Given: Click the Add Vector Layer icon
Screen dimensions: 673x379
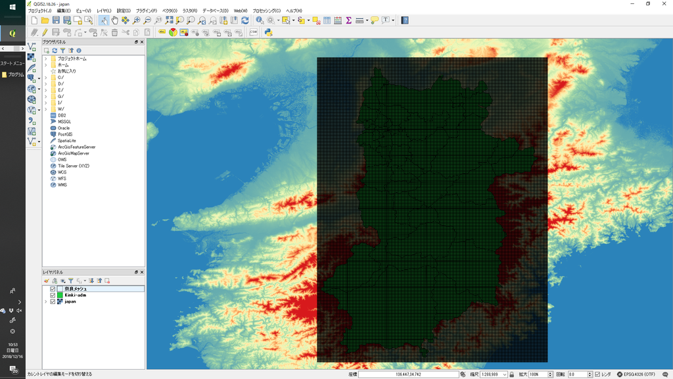Looking at the screenshot, I should pyautogui.click(x=32, y=47).
